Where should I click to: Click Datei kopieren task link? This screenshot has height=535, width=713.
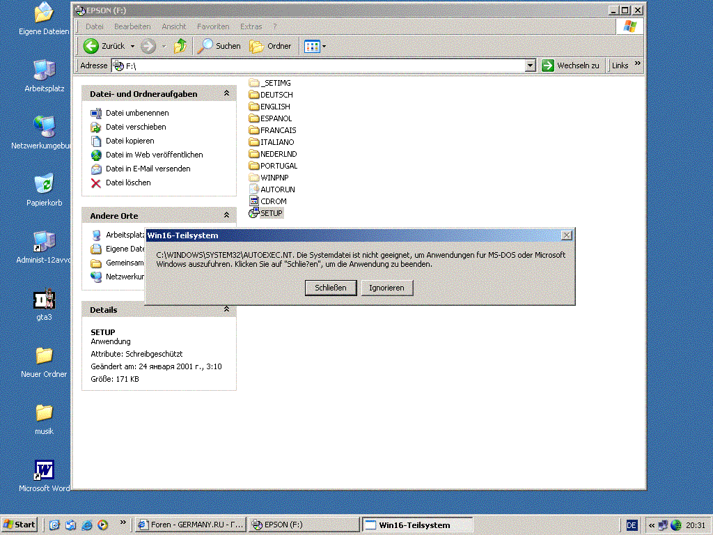tap(130, 141)
